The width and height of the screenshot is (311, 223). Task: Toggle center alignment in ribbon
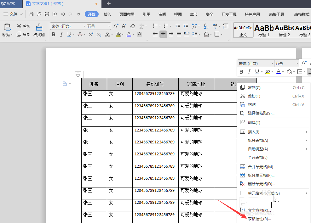163,34
